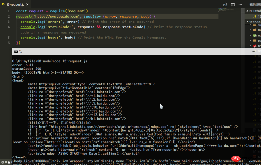Click terminal output 'error: null'

coord(23,65)
